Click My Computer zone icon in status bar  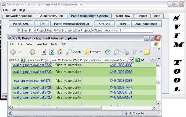click(x=126, y=113)
